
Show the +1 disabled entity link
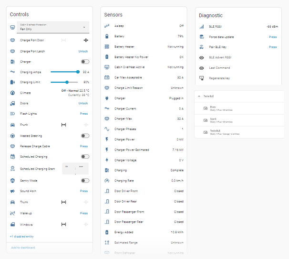[x=22, y=237]
